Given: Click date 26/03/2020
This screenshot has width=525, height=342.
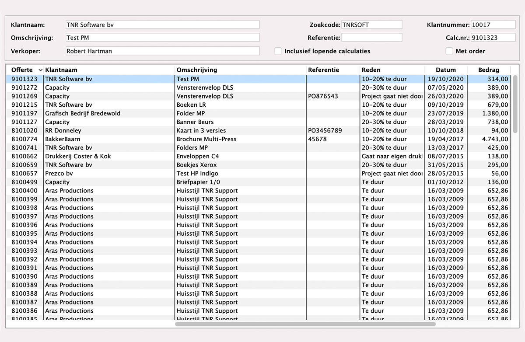Looking at the screenshot, I should [x=445, y=96].
